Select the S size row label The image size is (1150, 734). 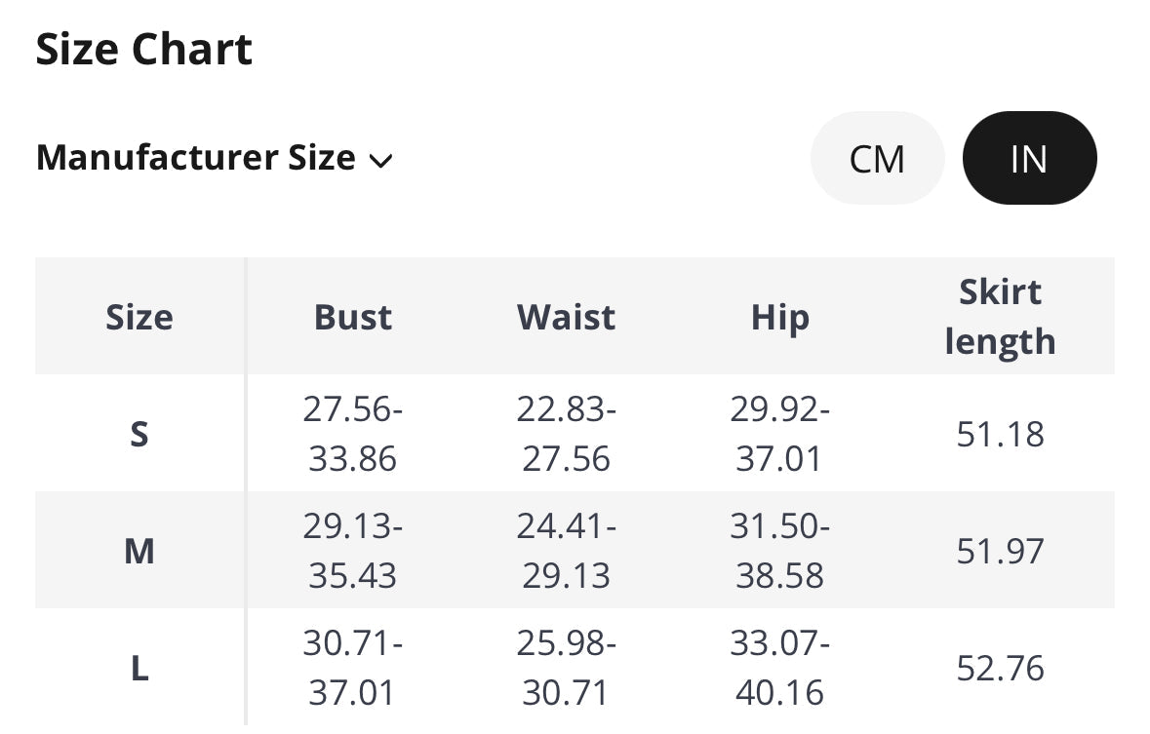click(139, 434)
